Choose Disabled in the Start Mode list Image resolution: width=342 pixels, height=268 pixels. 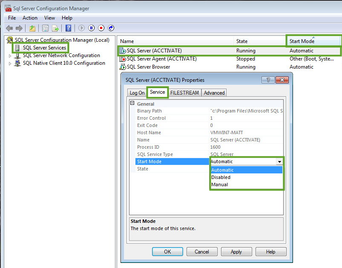click(247, 177)
